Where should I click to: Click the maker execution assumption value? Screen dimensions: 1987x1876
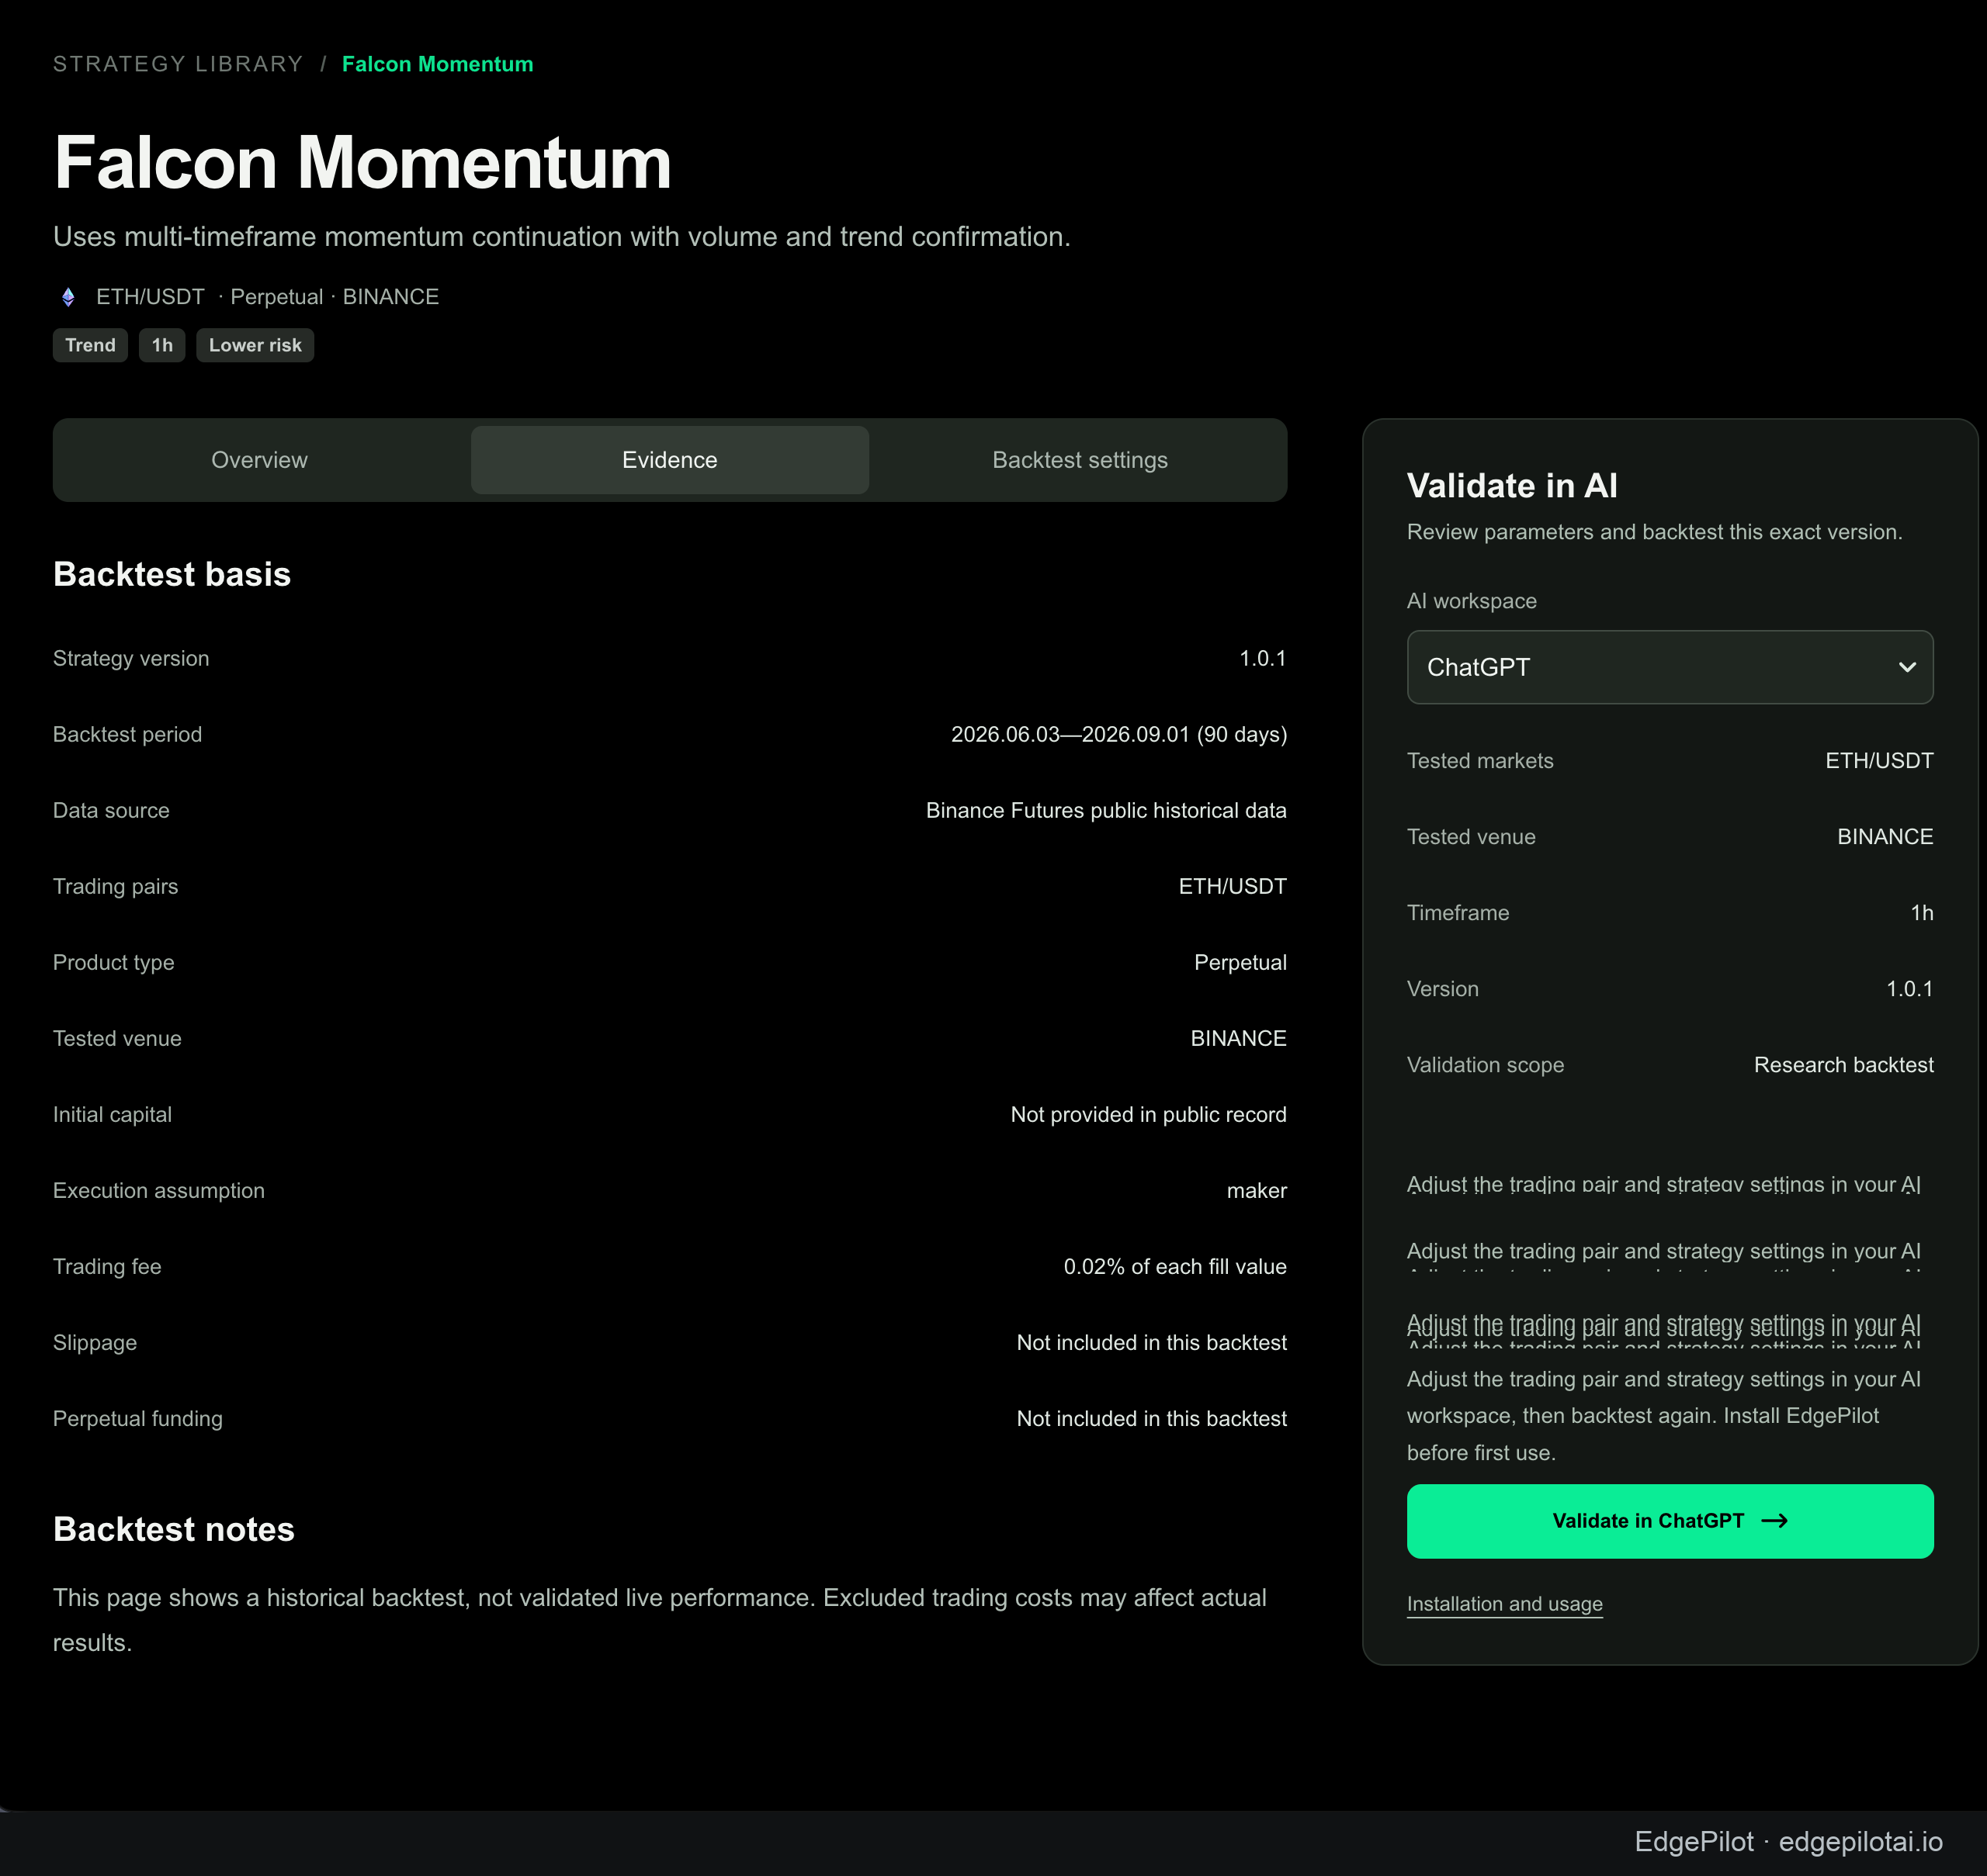pyautogui.click(x=1257, y=1190)
